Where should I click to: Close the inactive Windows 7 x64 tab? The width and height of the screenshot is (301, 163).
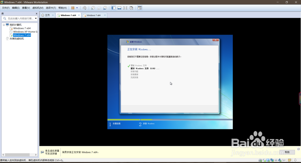point(105,15)
